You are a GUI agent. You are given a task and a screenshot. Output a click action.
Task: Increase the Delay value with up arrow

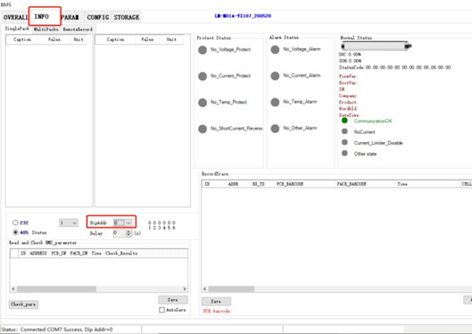(128, 231)
